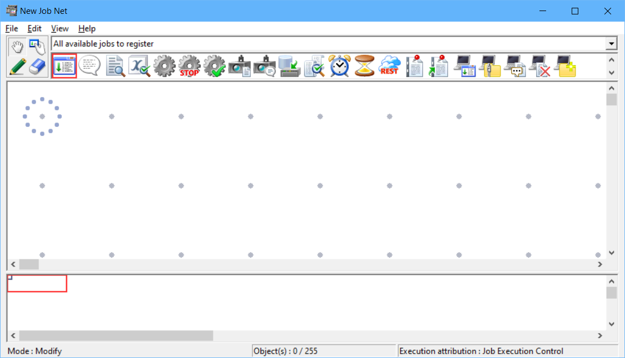Click the laptop with red X document icon

pyautogui.click(x=539, y=66)
